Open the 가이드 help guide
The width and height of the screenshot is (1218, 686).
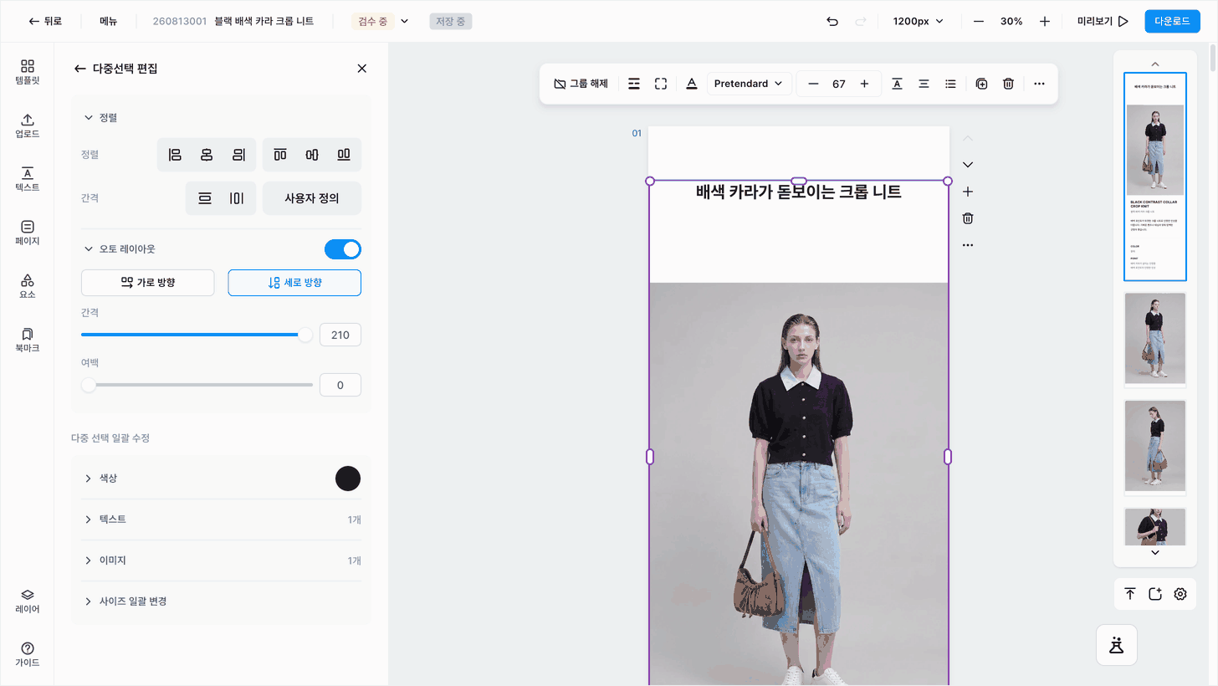pos(28,655)
